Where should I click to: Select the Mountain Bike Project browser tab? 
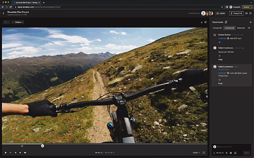click(x=26, y=2)
